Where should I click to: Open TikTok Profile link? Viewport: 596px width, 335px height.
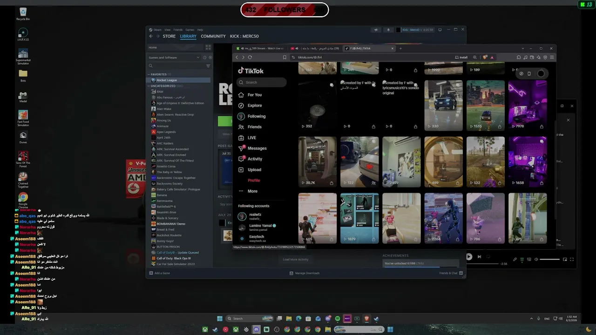click(x=253, y=181)
